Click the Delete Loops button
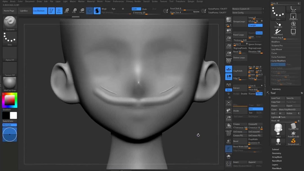 (x=239, y=58)
